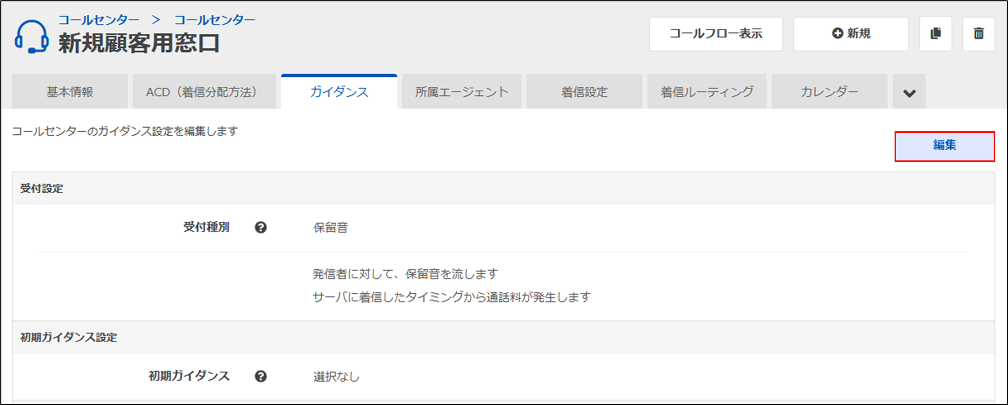Click help icon beside 受付種別

point(261,228)
